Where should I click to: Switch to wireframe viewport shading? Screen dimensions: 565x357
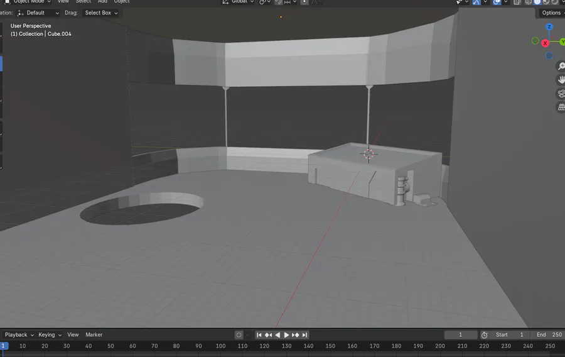pyautogui.click(x=528, y=2)
